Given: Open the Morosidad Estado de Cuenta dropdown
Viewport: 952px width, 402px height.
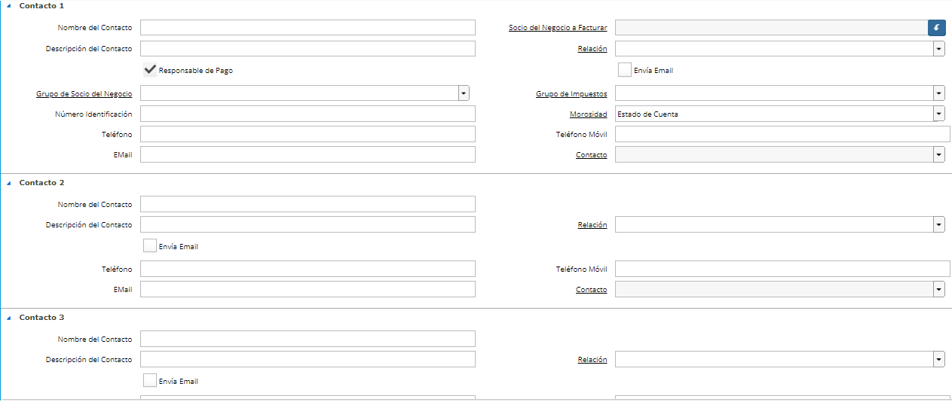Looking at the screenshot, I should click(x=938, y=114).
